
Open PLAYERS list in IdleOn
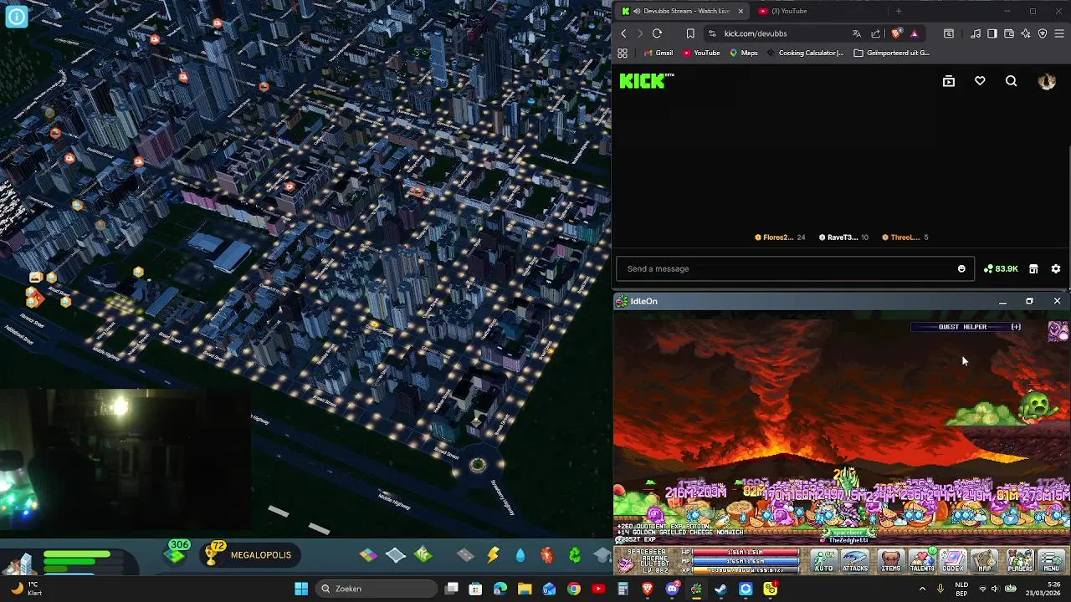[1020, 562]
